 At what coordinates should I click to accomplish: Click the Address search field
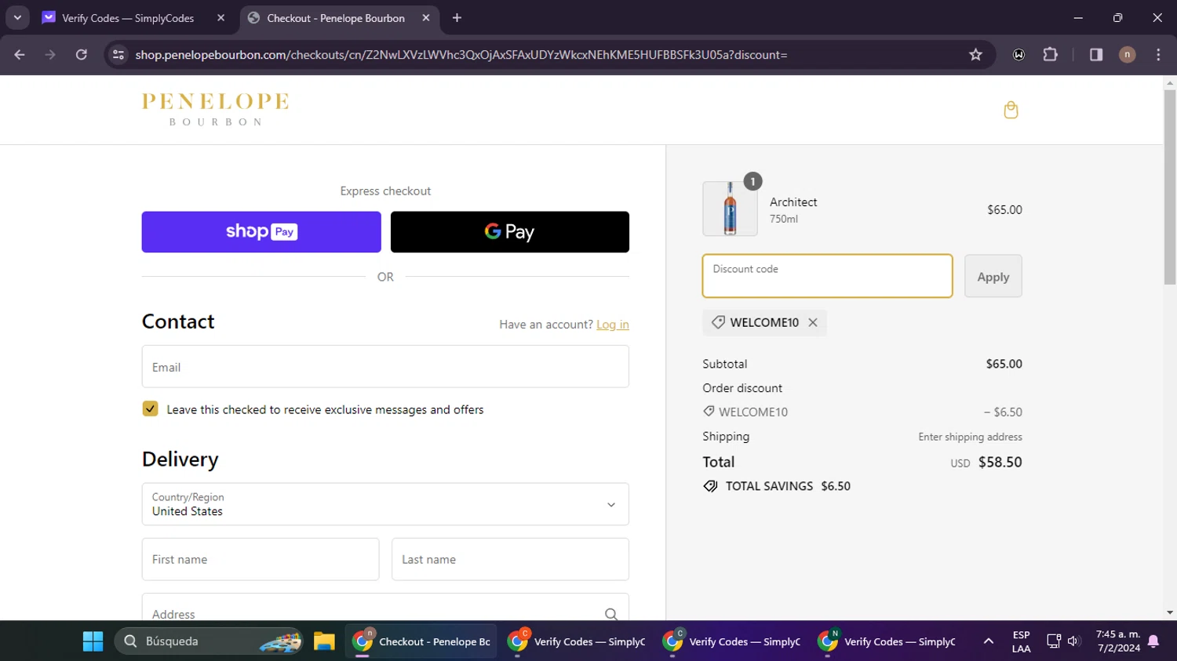click(385, 608)
